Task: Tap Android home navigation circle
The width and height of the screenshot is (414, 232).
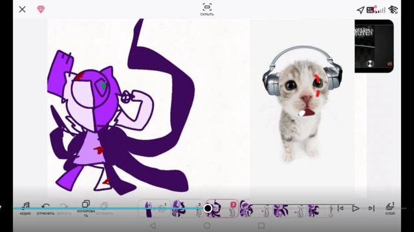Action: click(207, 226)
